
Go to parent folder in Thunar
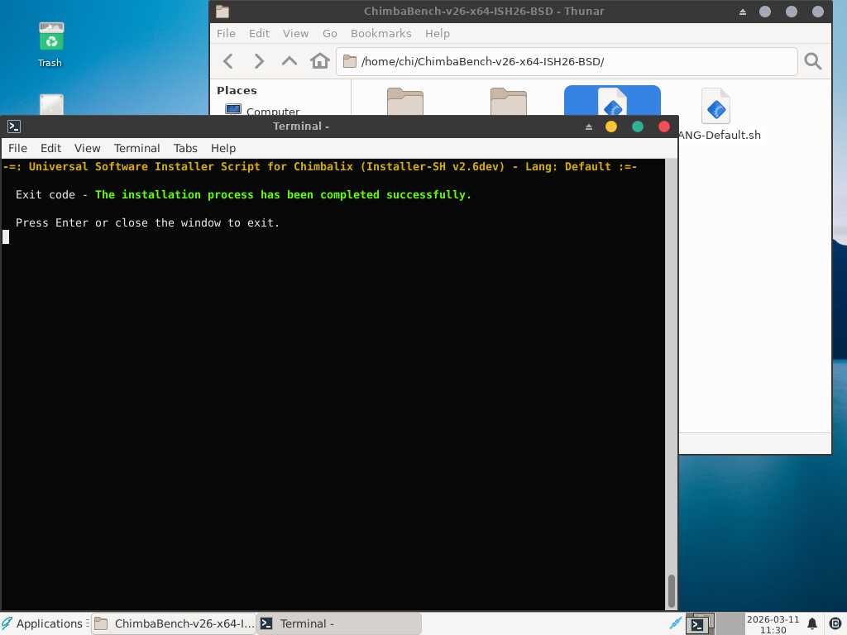[x=290, y=61]
